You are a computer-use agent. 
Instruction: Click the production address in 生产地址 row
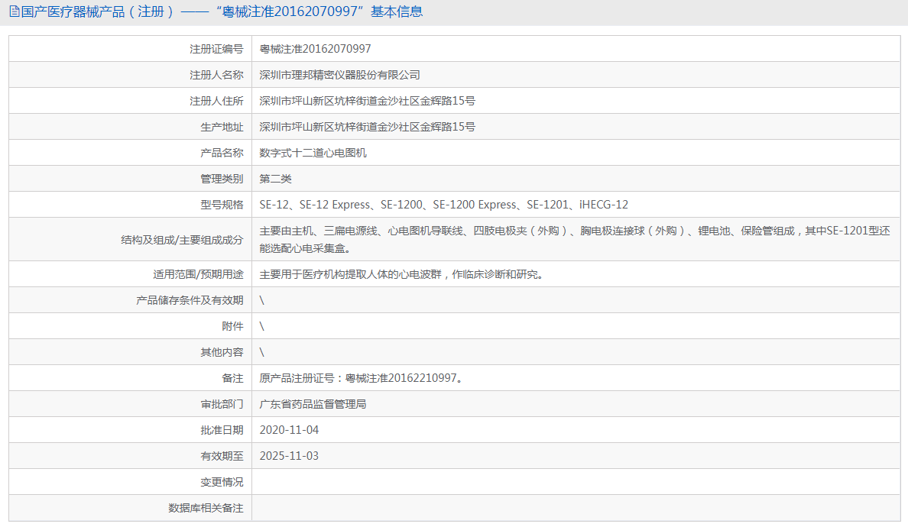(x=367, y=127)
